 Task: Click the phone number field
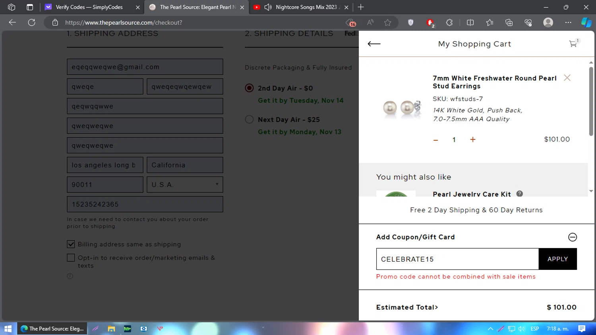click(x=145, y=204)
